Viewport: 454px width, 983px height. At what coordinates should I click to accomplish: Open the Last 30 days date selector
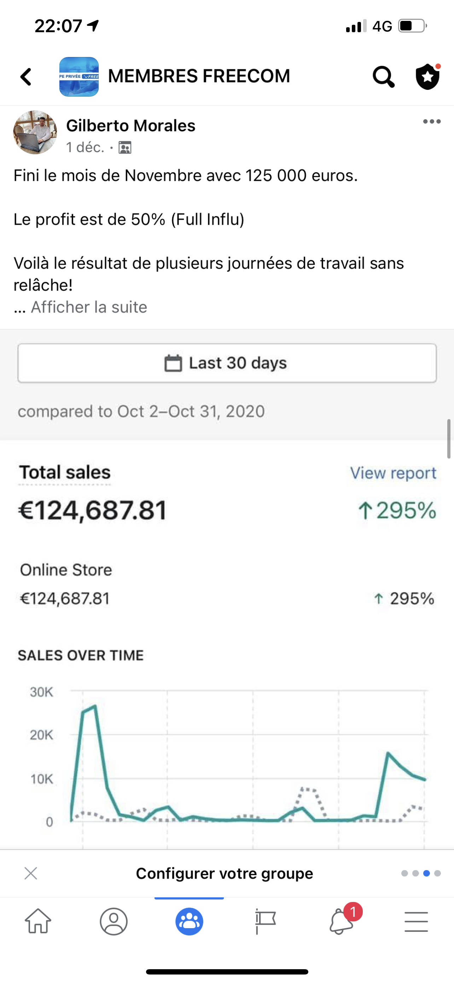227,363
